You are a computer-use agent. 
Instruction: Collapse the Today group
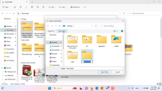(20, 19)
